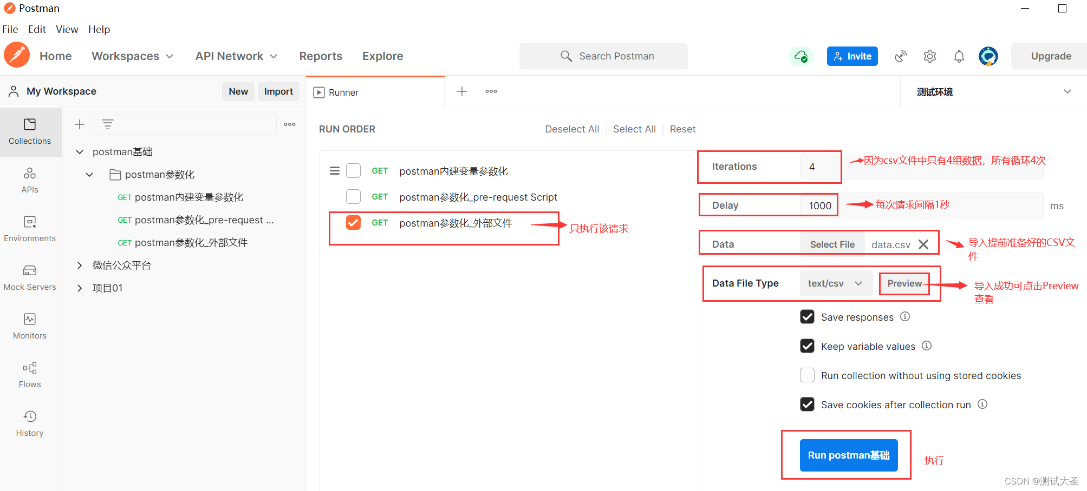The width and height of the screenshot is (1087, 491).
Task: Open the Workspaces dropdown
Action: (133, 56)
